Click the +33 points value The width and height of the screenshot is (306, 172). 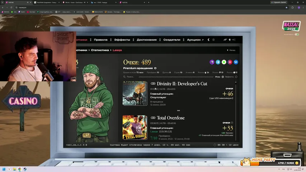(x=228, y=128)
